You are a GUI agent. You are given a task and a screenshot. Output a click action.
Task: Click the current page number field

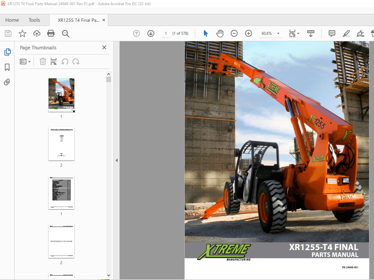pos(165,33)
